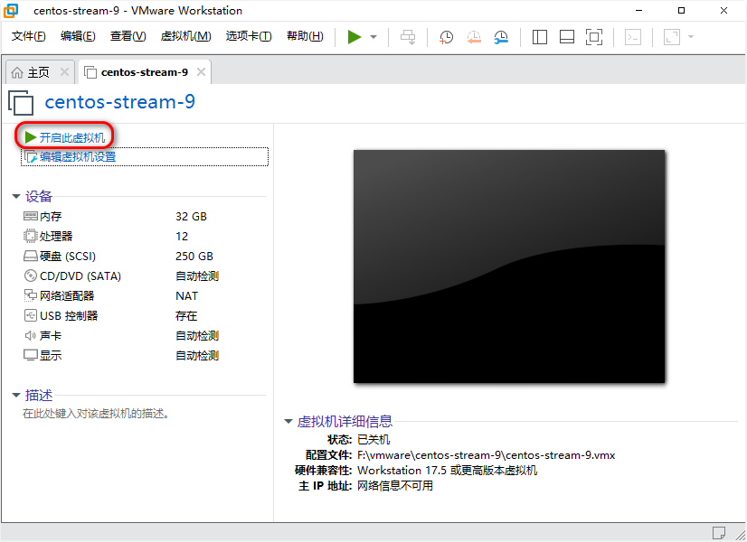Maximize the VMware Workstation window

[681, 11]
